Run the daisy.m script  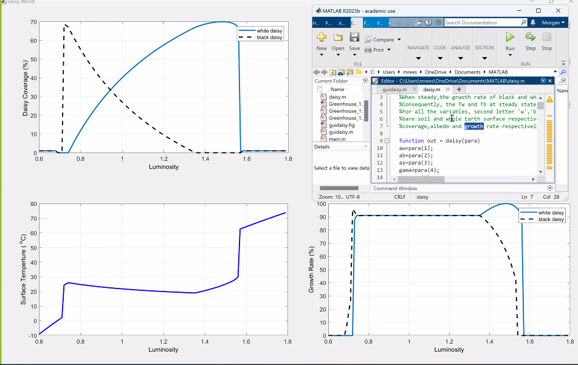pyautogui.click(x=510, y=38)
